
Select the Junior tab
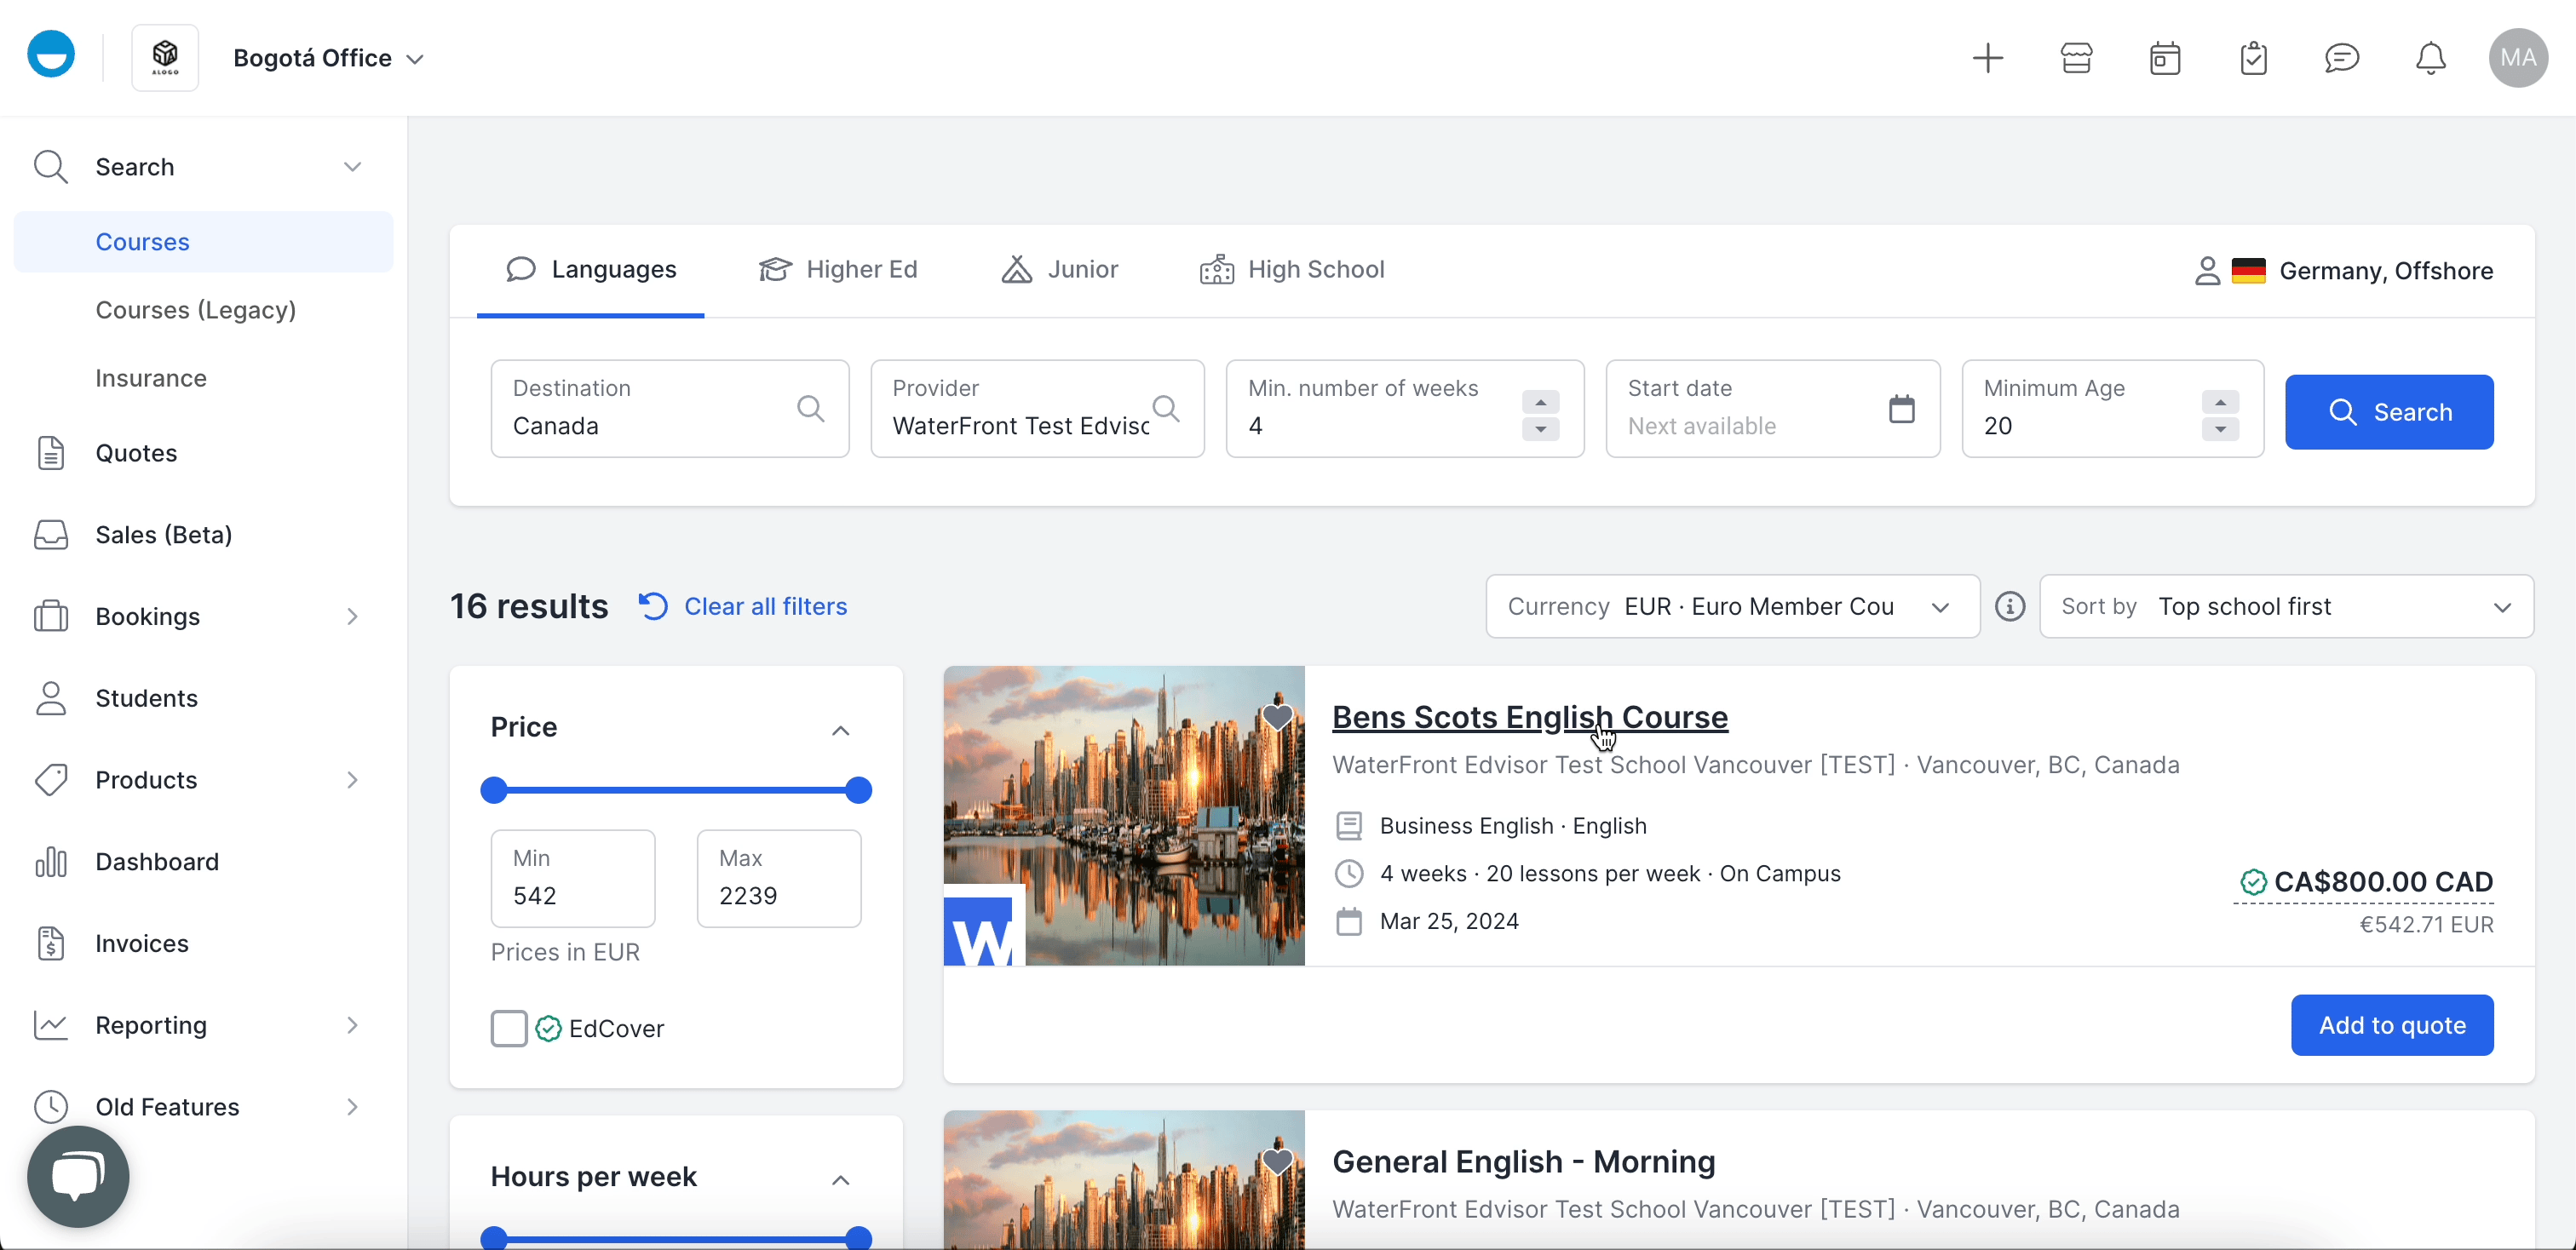pyautogui.click(x=1058, y=269)
